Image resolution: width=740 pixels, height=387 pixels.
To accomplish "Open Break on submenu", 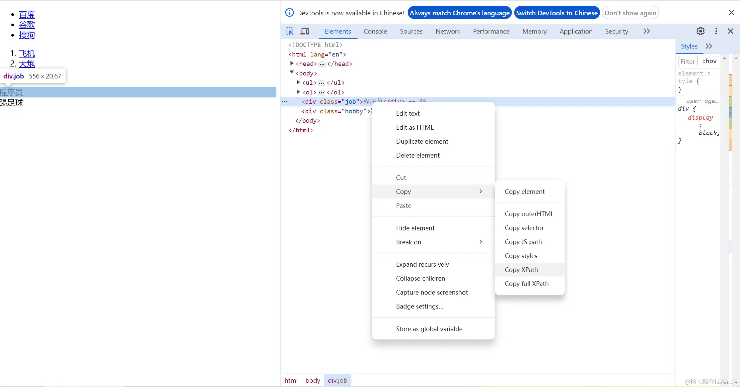I will (x=433, y=242).
